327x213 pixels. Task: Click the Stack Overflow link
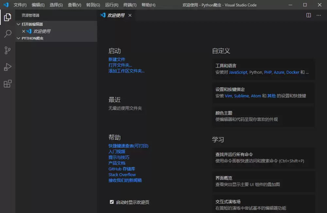(122, 174)
